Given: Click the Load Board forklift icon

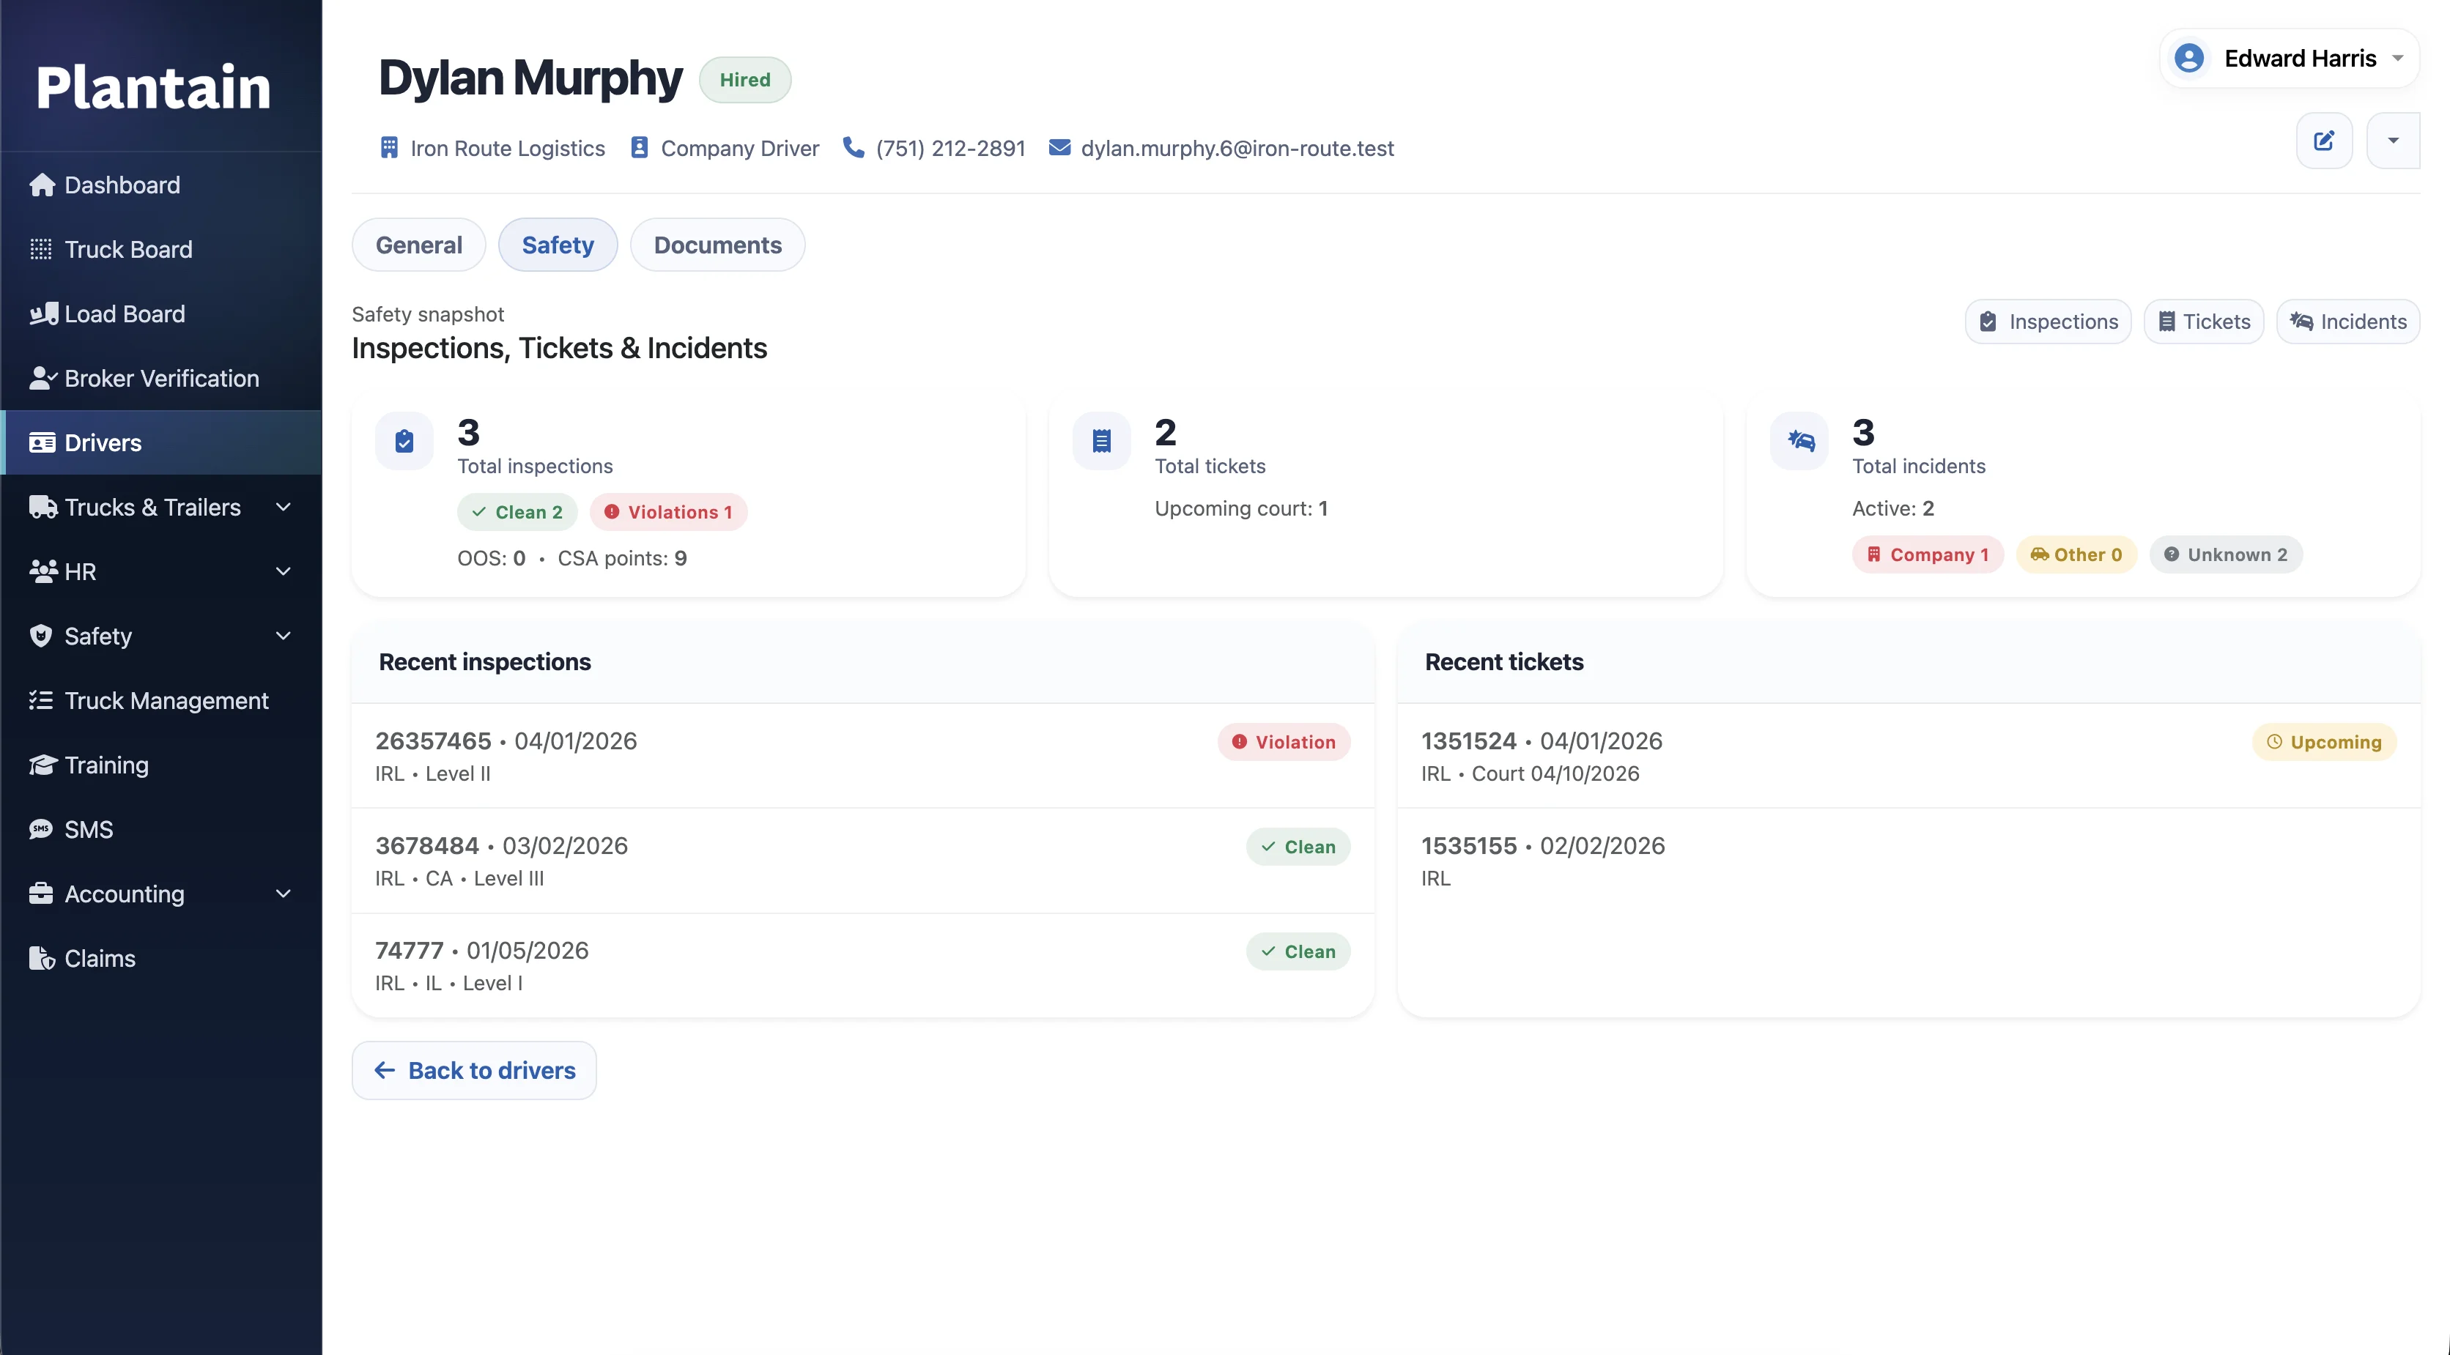Looking at the screenshot, I should point(42,313).
